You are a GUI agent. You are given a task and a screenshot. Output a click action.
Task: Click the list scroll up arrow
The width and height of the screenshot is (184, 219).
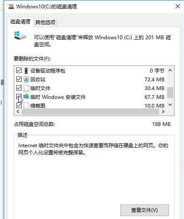point(170,70)
